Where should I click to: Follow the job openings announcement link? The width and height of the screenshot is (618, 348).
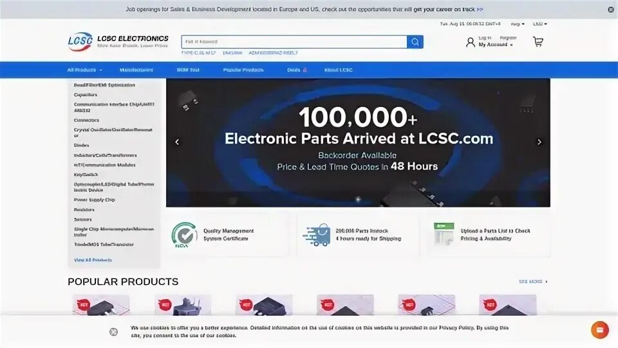coord(480,9)
